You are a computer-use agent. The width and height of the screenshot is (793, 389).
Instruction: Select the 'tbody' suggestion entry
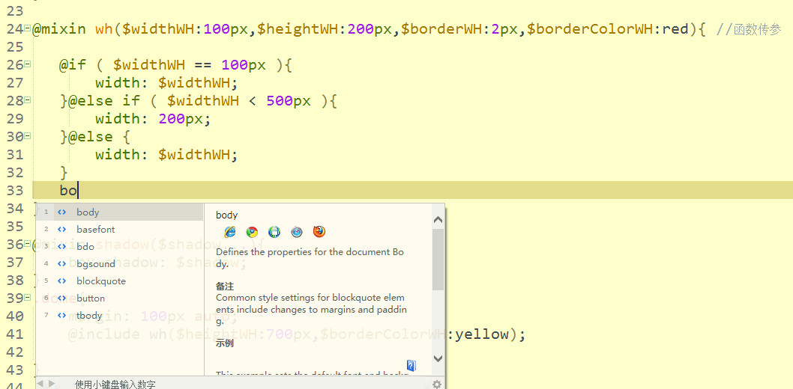[89, 316]
